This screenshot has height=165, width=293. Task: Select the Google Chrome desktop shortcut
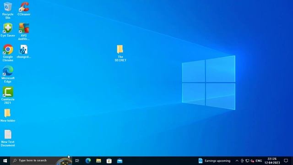point(8,53)
